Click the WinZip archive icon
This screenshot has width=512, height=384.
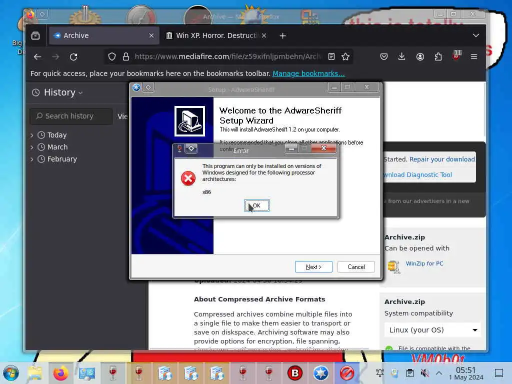click(393, 266)
